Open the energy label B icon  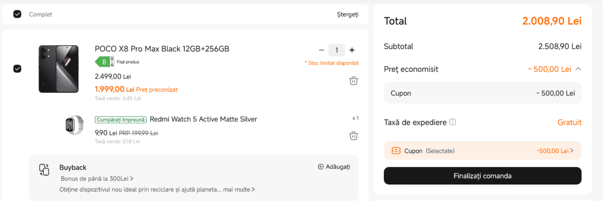tap(105, 62)
